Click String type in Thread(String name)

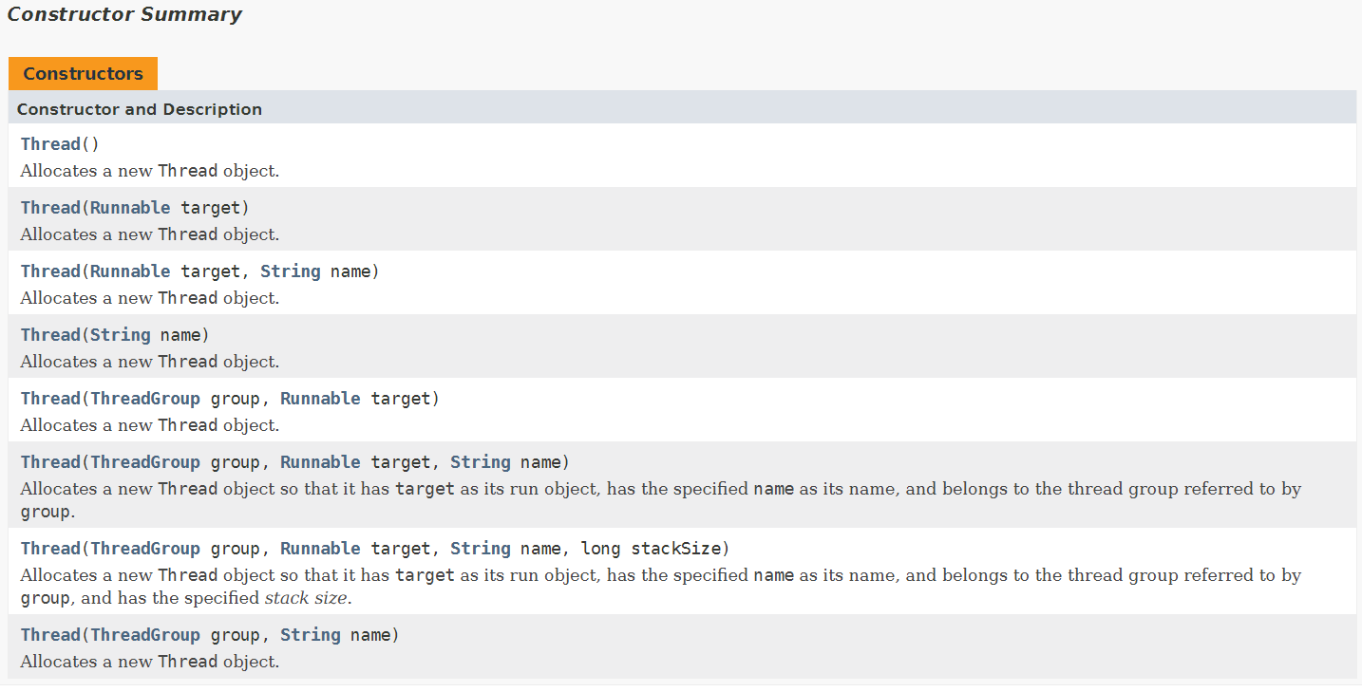[x=121, y=335]
